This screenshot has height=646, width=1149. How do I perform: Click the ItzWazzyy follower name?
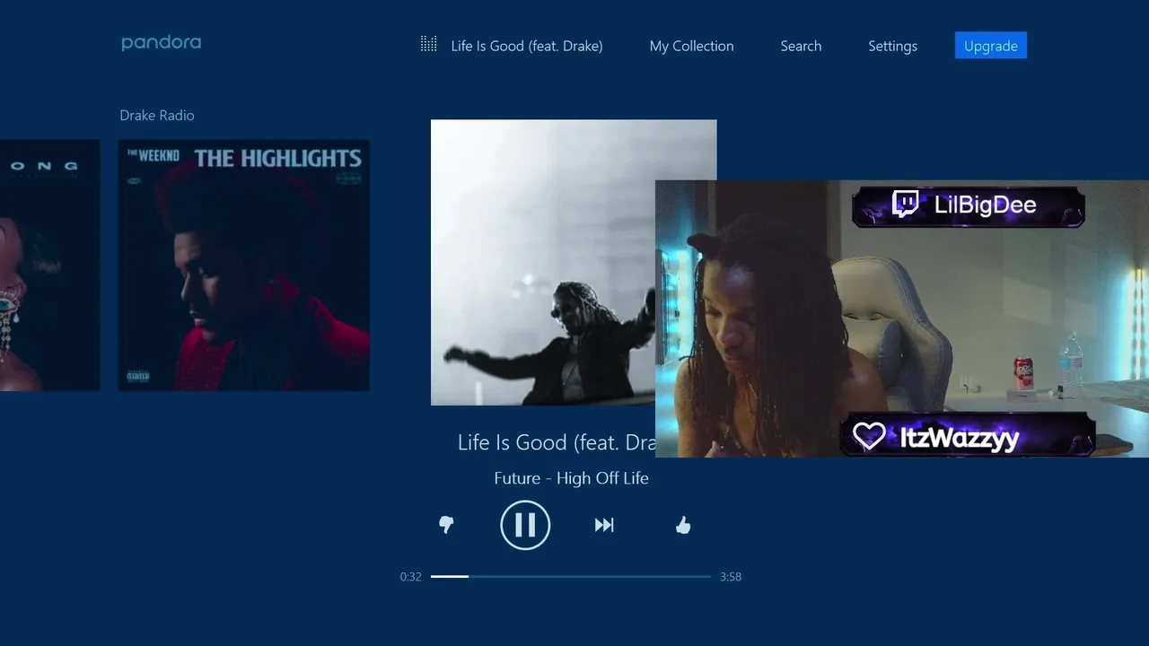959,438
